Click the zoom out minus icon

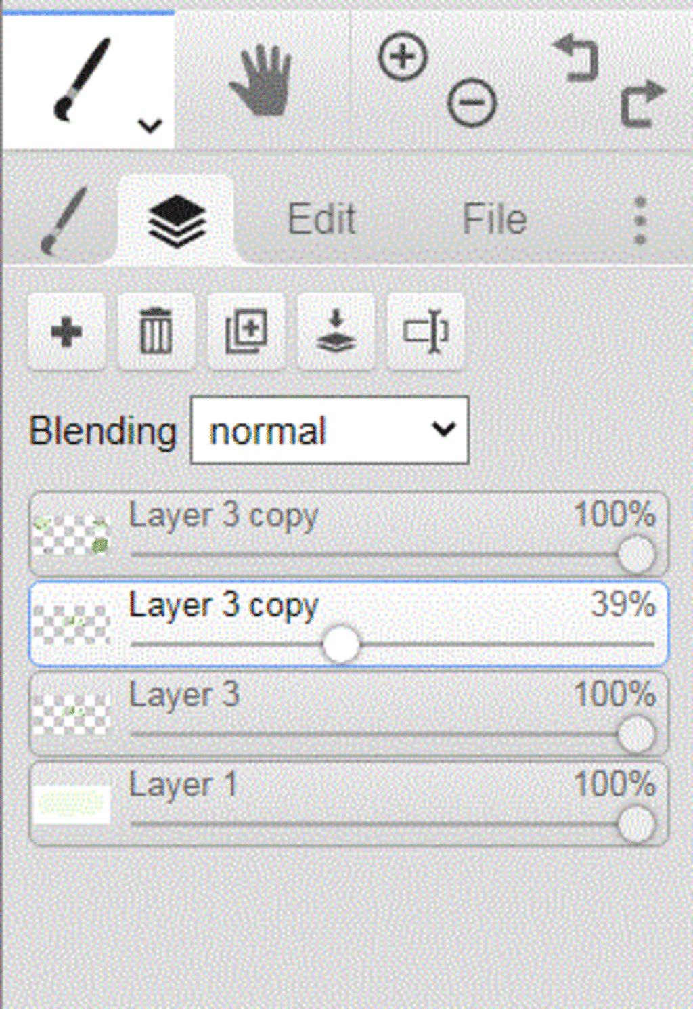click(472, 103)
